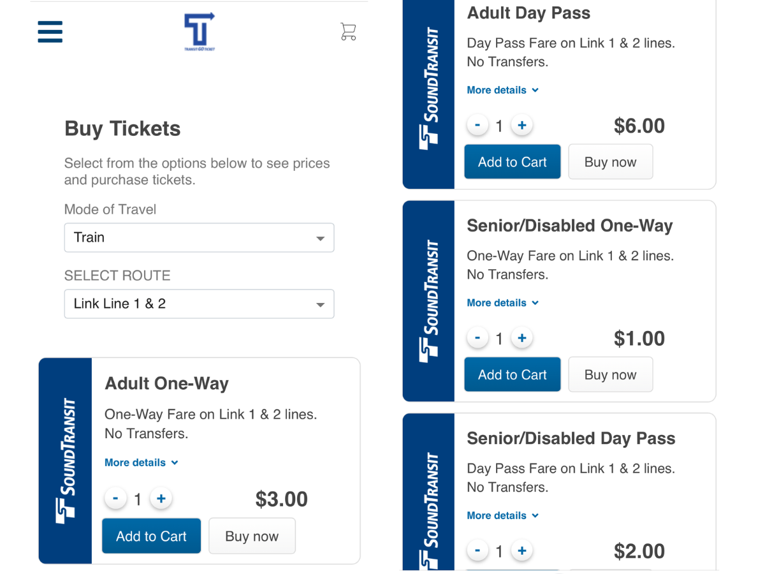Decrease Senior/Disabled One-Way quantity
Screen dimensions: 765x574
click(x=477, y=338)
